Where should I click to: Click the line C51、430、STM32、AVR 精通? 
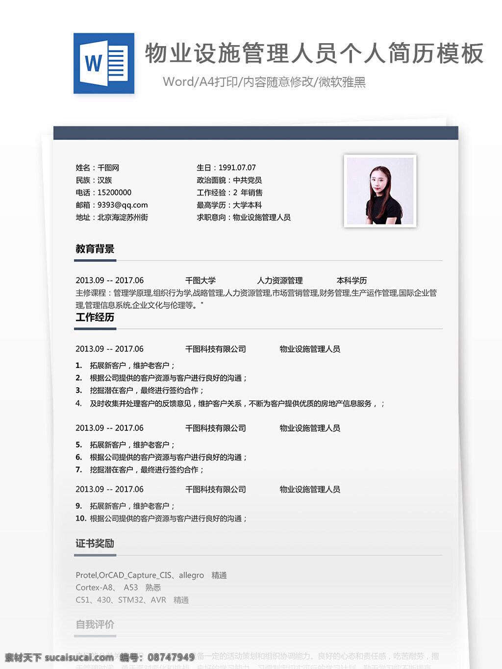click(x=132, y=600)
